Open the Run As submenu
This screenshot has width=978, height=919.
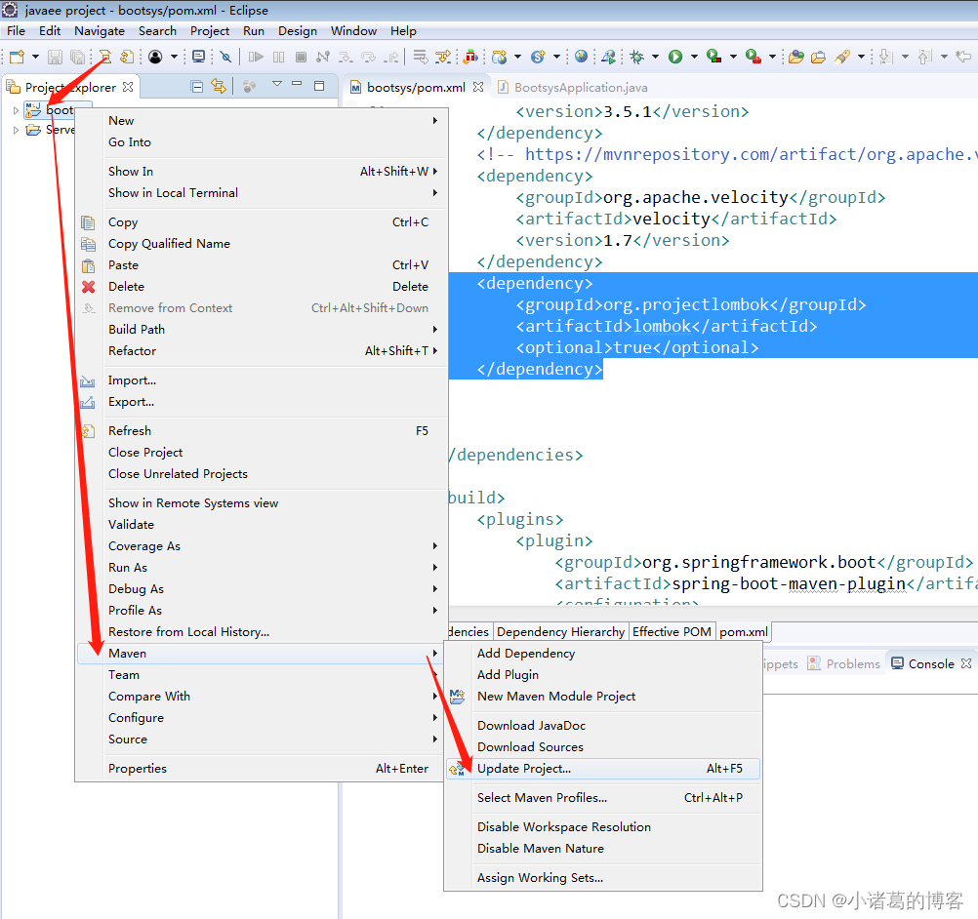pyautogui.click(x=262, y=568)
